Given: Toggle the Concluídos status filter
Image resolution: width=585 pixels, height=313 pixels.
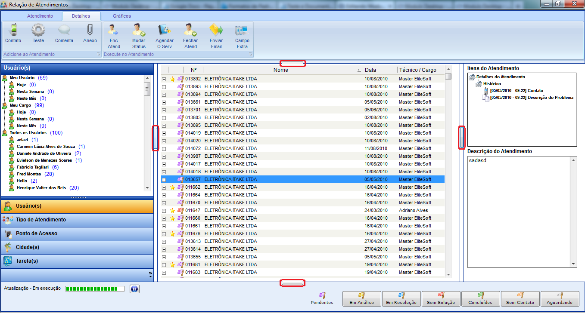Looking at the screenshot, I should point(480,298).
